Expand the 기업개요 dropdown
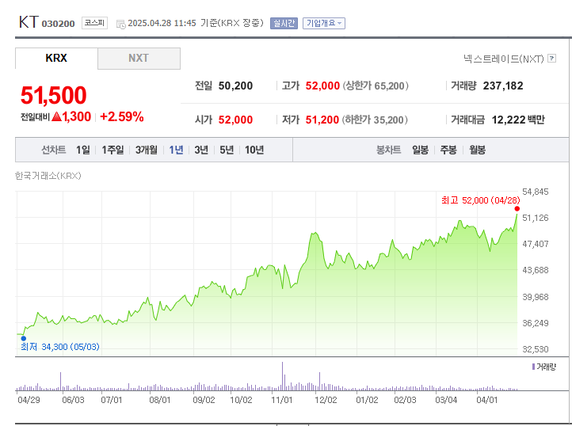 tap(324, 23)
